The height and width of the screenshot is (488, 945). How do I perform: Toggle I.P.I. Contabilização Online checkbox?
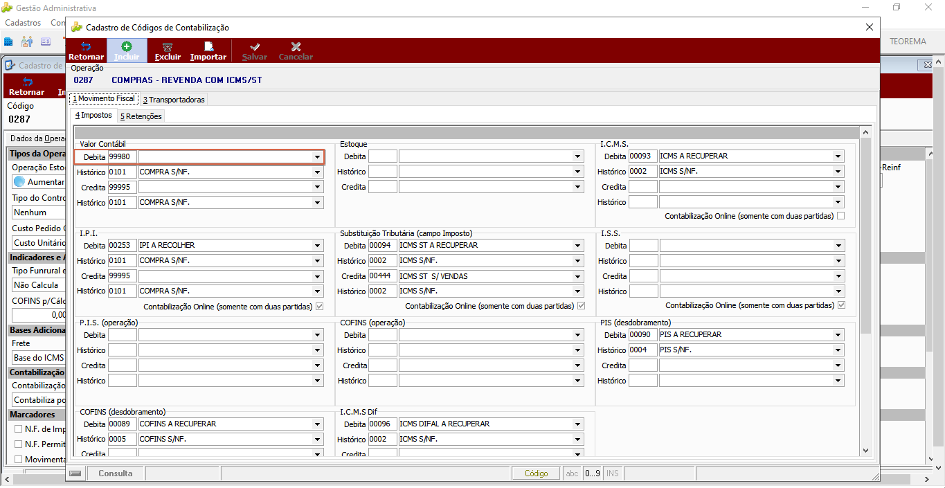[319, 306]
